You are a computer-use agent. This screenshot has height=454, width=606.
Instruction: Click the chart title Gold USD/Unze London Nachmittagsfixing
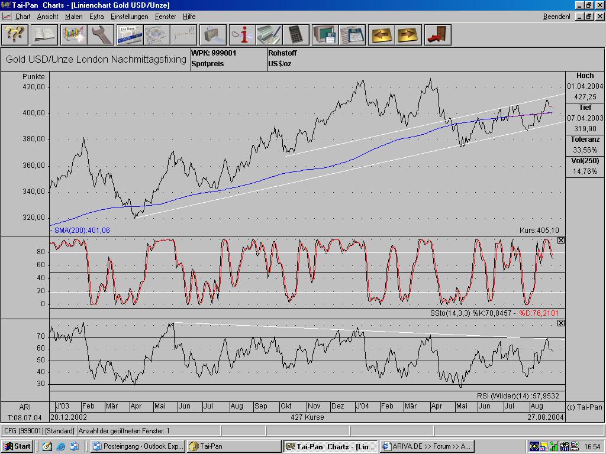[96, 60]
